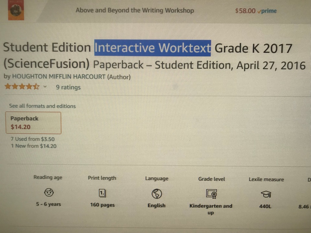Click the half-filled fifth rating star

[36, 87]
